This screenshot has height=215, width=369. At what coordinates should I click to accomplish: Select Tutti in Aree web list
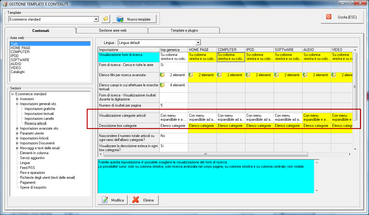(x=50, y=44)
